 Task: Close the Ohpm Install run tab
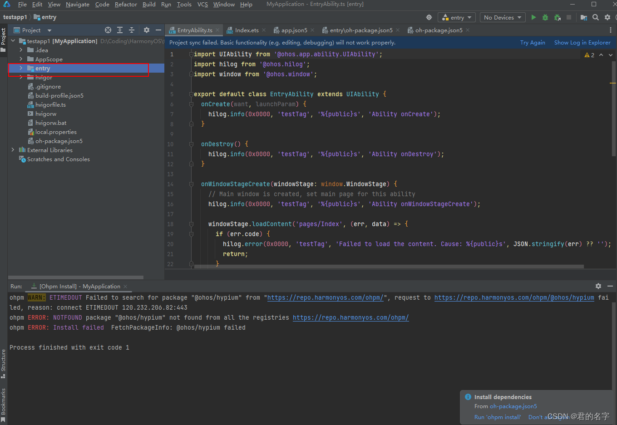(125, 287)
